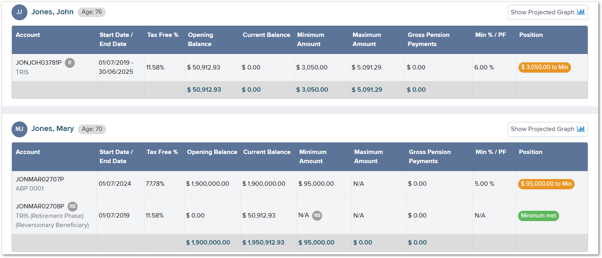Screen dimensions: 602x258
Task: Click the JJ avatar icon for John Jones
Action: click(19, 12)
